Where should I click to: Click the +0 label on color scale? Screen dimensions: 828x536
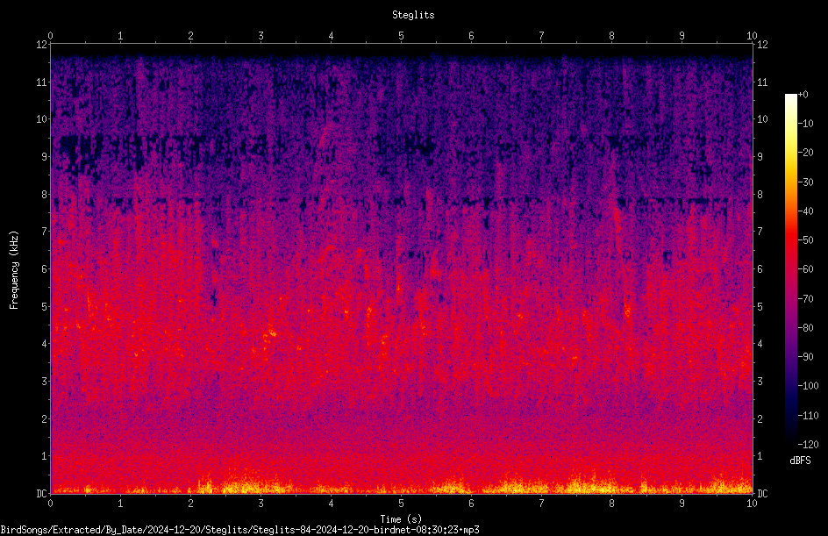point(803,95)
